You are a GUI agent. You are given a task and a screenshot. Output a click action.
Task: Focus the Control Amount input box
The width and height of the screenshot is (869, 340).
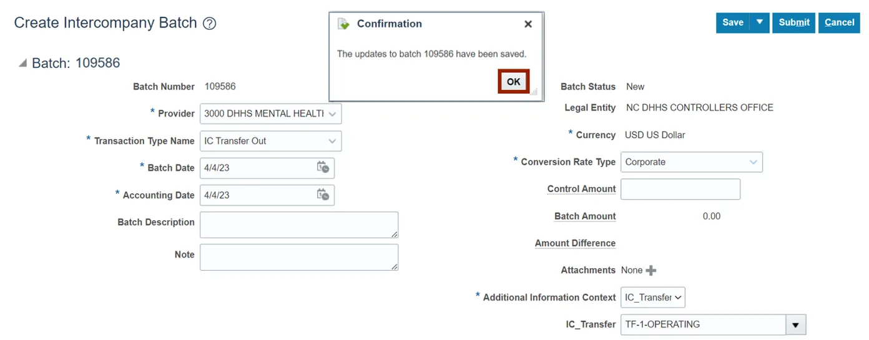[x=680, y=189]
